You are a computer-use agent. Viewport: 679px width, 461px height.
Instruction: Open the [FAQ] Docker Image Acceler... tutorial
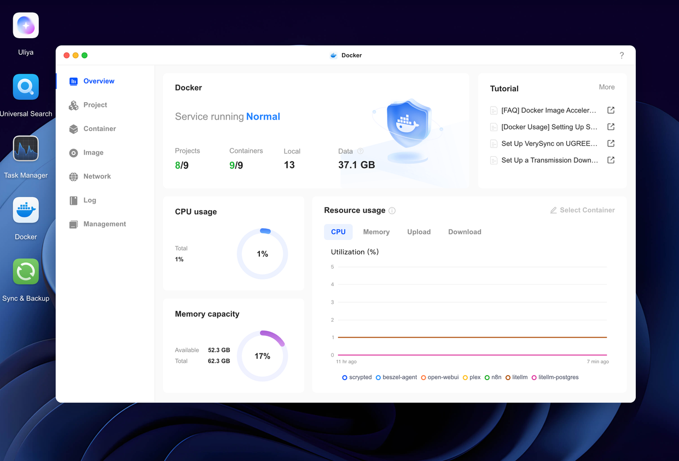pos(549,110)
